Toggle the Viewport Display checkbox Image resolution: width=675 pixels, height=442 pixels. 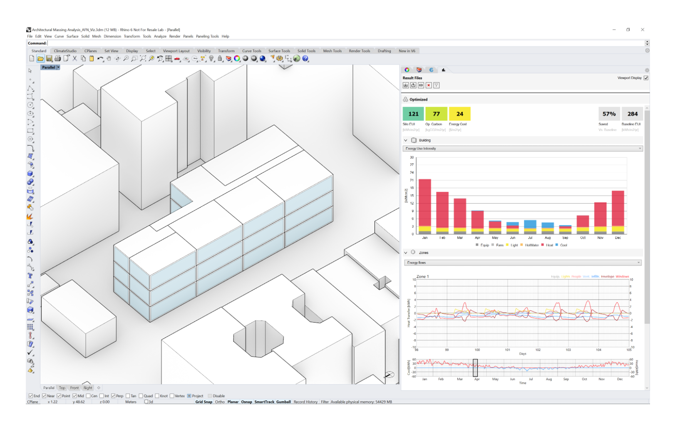coord(646,78)
